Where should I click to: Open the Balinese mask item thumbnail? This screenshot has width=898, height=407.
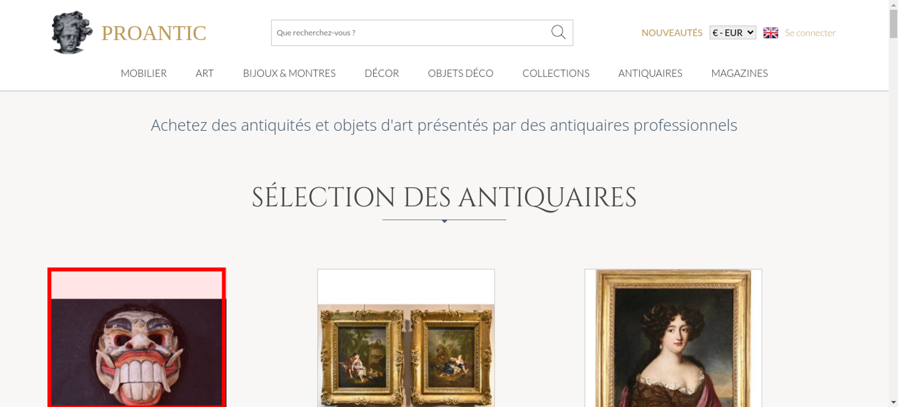click(x=137, y=338)
